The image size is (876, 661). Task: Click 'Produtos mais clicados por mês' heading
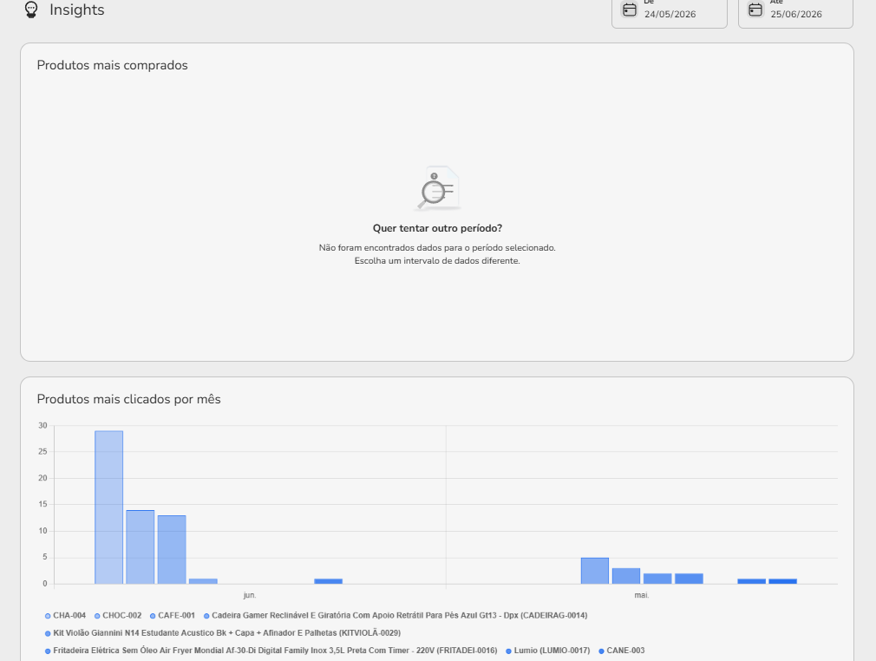point(129,400)
